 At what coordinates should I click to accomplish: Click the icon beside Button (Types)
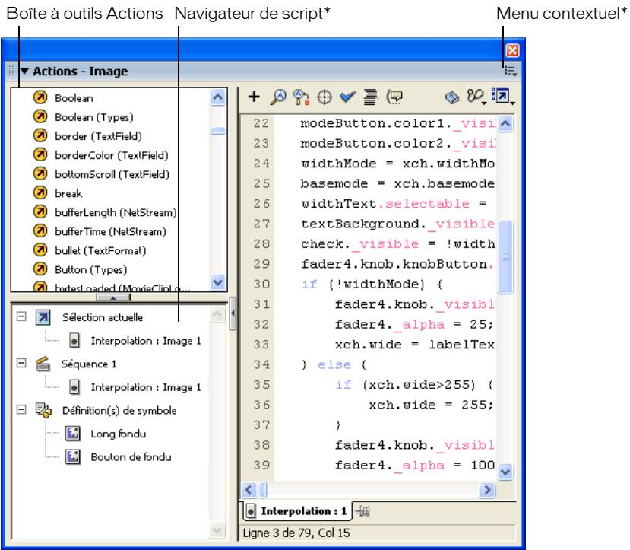(40, 269)
